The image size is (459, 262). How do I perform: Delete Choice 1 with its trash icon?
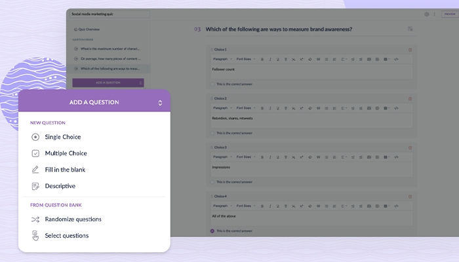click(x=410, y=50)
